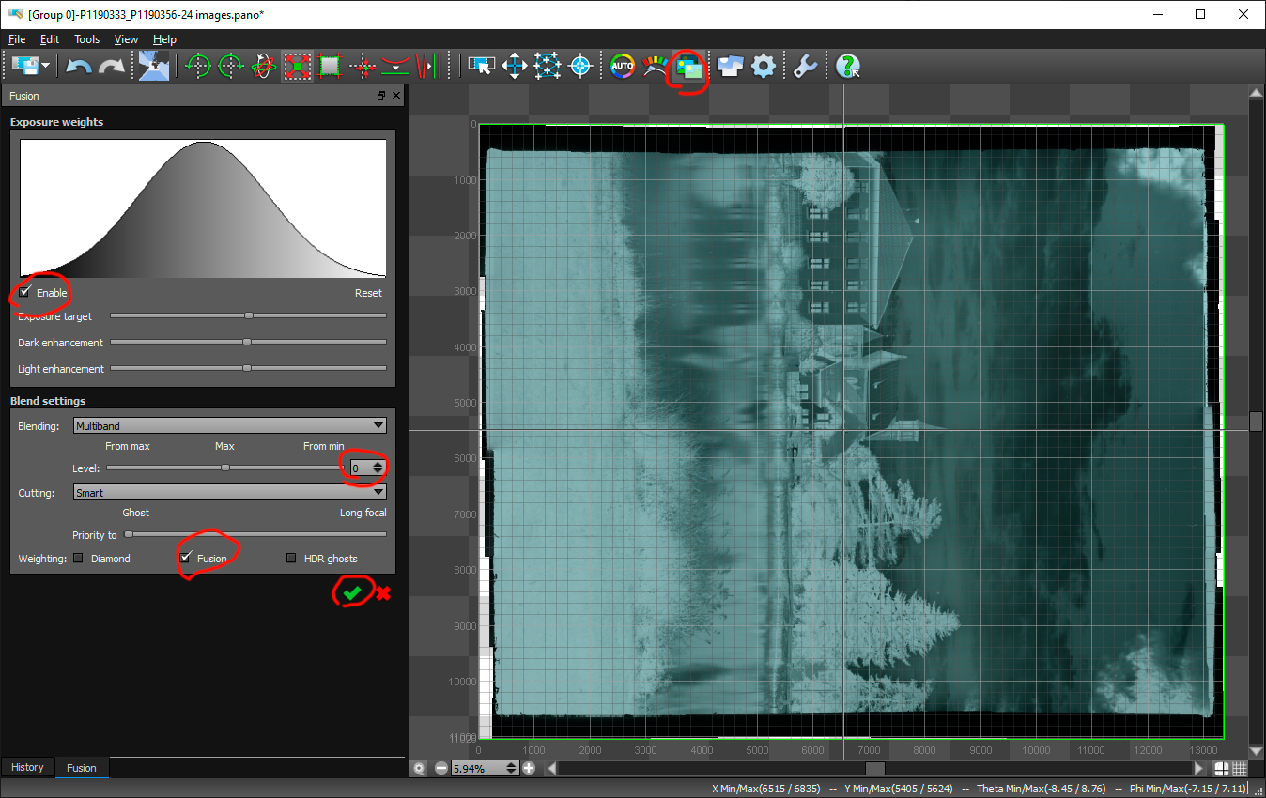This screenshot has height=798, width=1266.
Task: Toggle the Enable exposure weights checkbox
Action: [x=25, y=292]
